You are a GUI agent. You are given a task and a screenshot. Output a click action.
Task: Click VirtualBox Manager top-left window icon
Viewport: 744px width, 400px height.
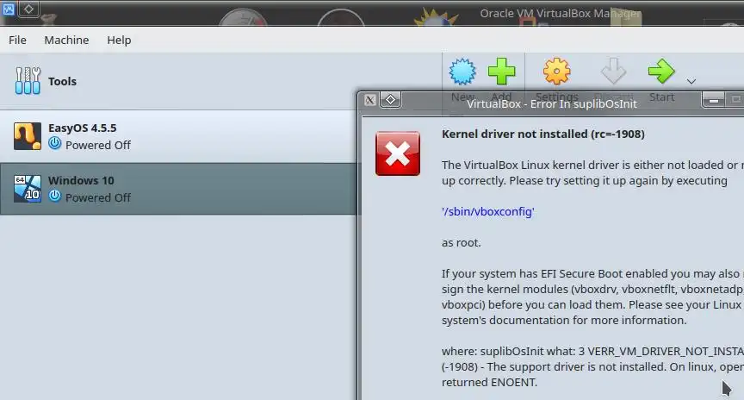(x=8, y=9)
